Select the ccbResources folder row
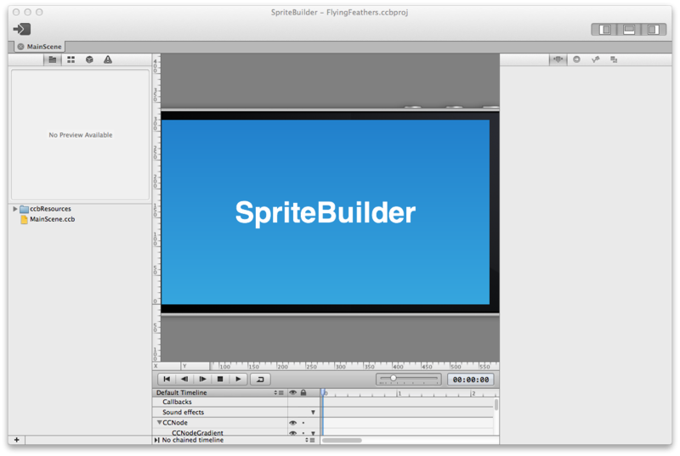The width and height of the screenshot is (680, 456). tap(79, 209)
